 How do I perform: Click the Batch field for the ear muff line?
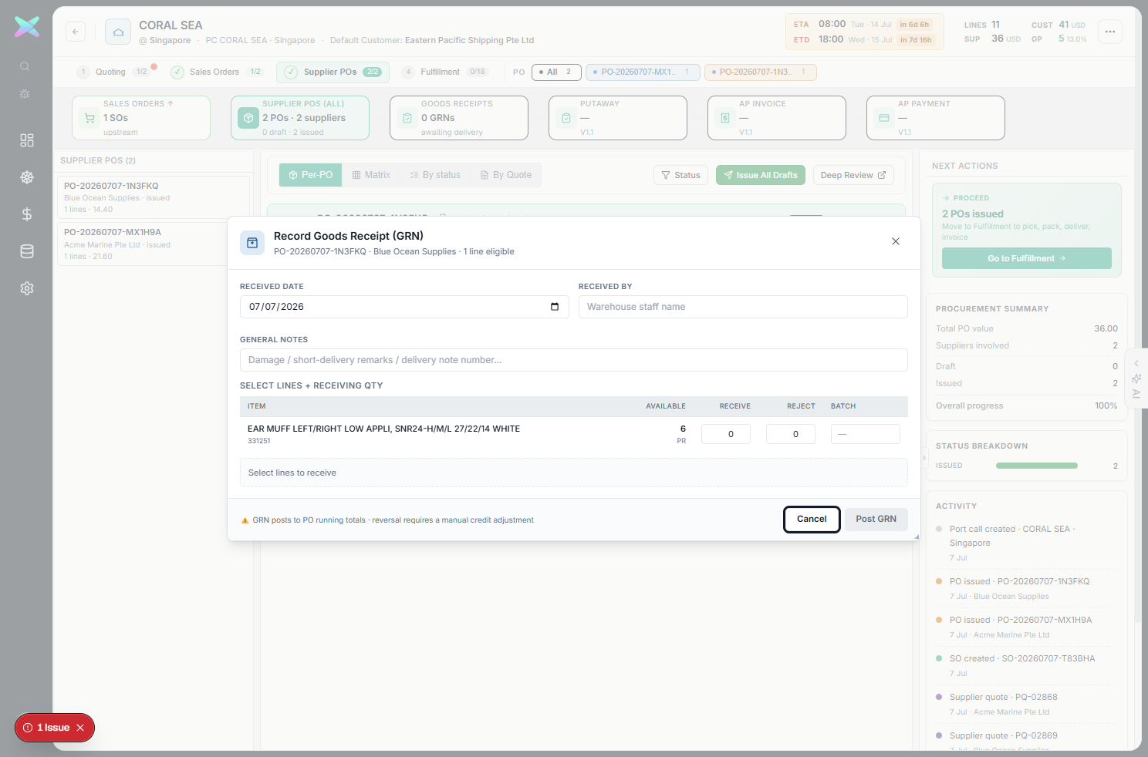pos(866,434)
